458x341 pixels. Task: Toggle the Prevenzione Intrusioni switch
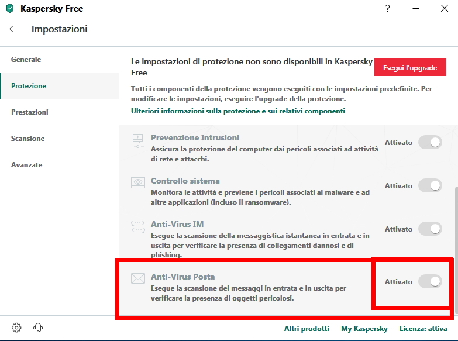430,142
